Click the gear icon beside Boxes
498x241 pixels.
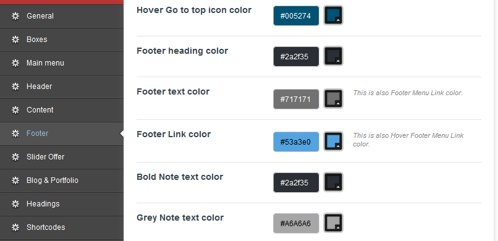(x=15, y=40)
